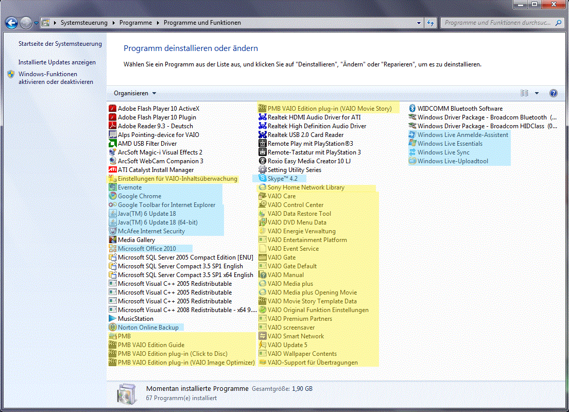Image resolution: width=569 pixels, height=412 pixels.
Task: Go back with the blue arrow button
Action: coord(11,23)
